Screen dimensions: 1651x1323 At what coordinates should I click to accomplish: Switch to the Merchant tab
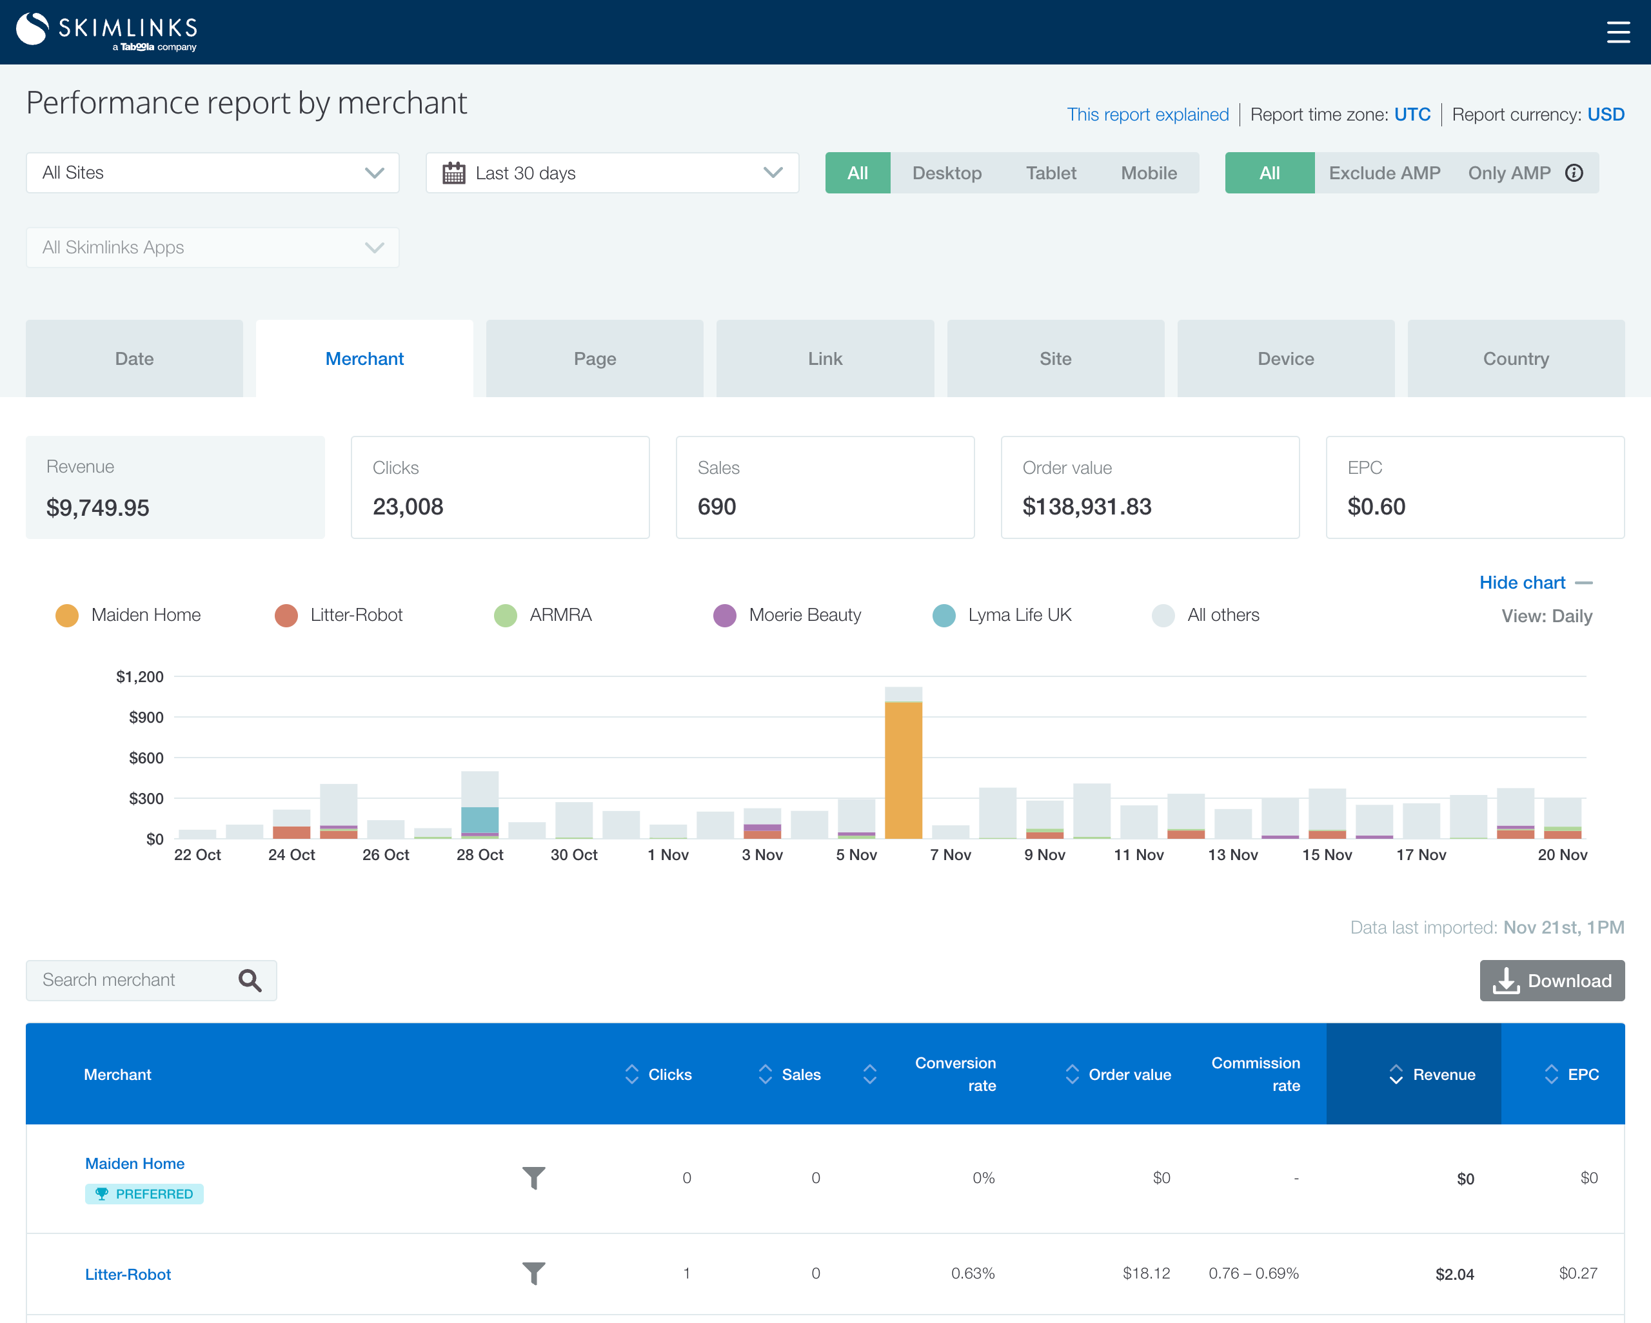[x=364, y=358]
